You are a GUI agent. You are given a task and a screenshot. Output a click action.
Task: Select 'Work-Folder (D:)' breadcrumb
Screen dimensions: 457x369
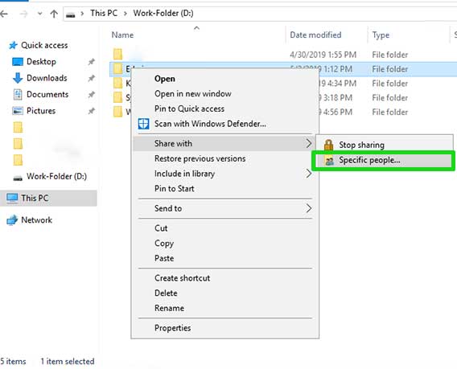(x=163, y=13)
